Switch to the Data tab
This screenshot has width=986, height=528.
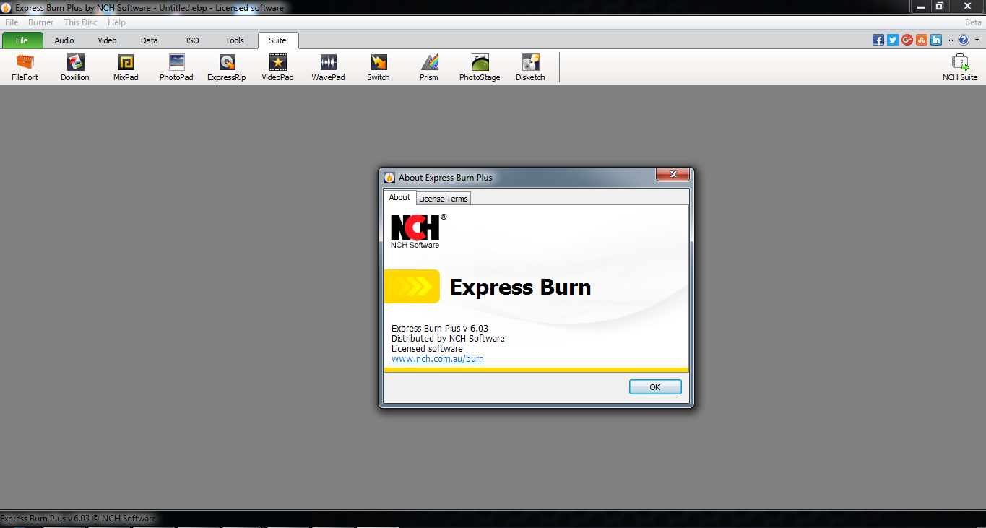[x=150, y=40]
